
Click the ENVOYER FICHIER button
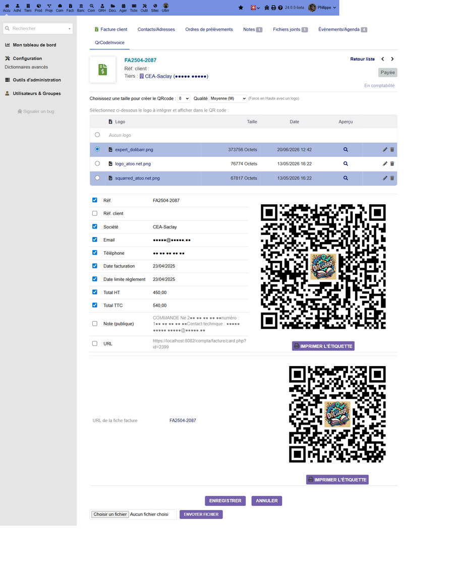(x=201, y=514)
